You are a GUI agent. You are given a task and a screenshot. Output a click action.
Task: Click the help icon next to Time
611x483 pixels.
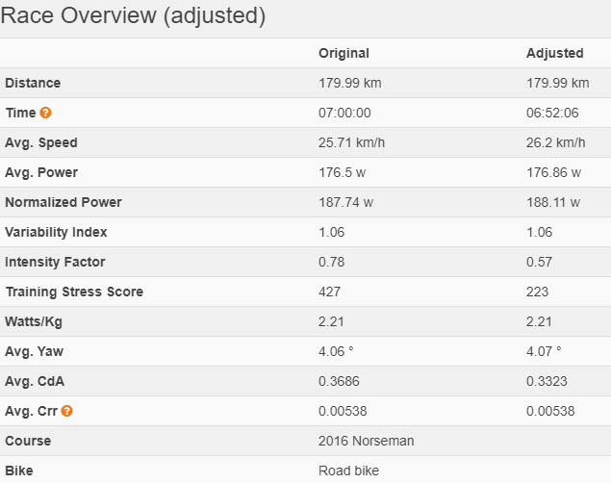(x=45, y=114)
